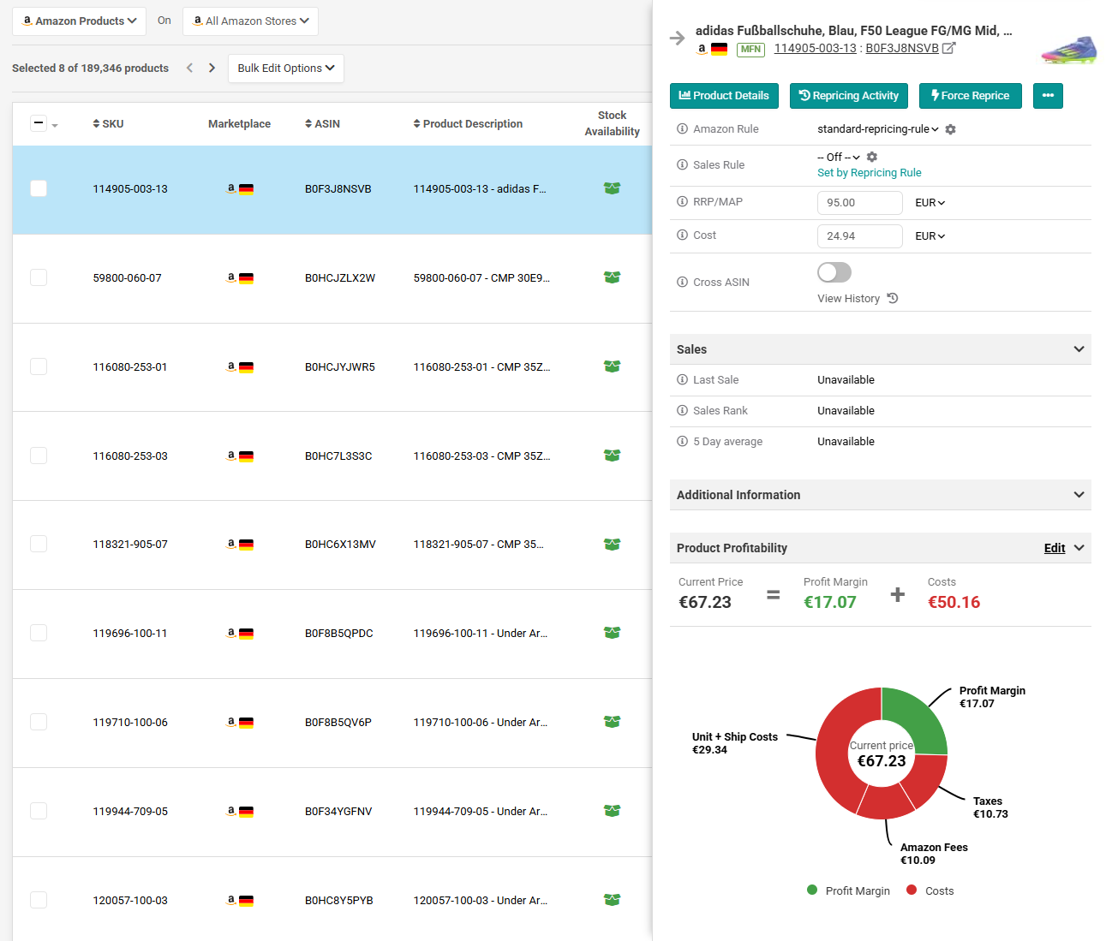This screenshot has height=941, width=1106.
Task: Check the box for SKU 114905-003-13
Action: pyautogui.click(x=39, y=188)
